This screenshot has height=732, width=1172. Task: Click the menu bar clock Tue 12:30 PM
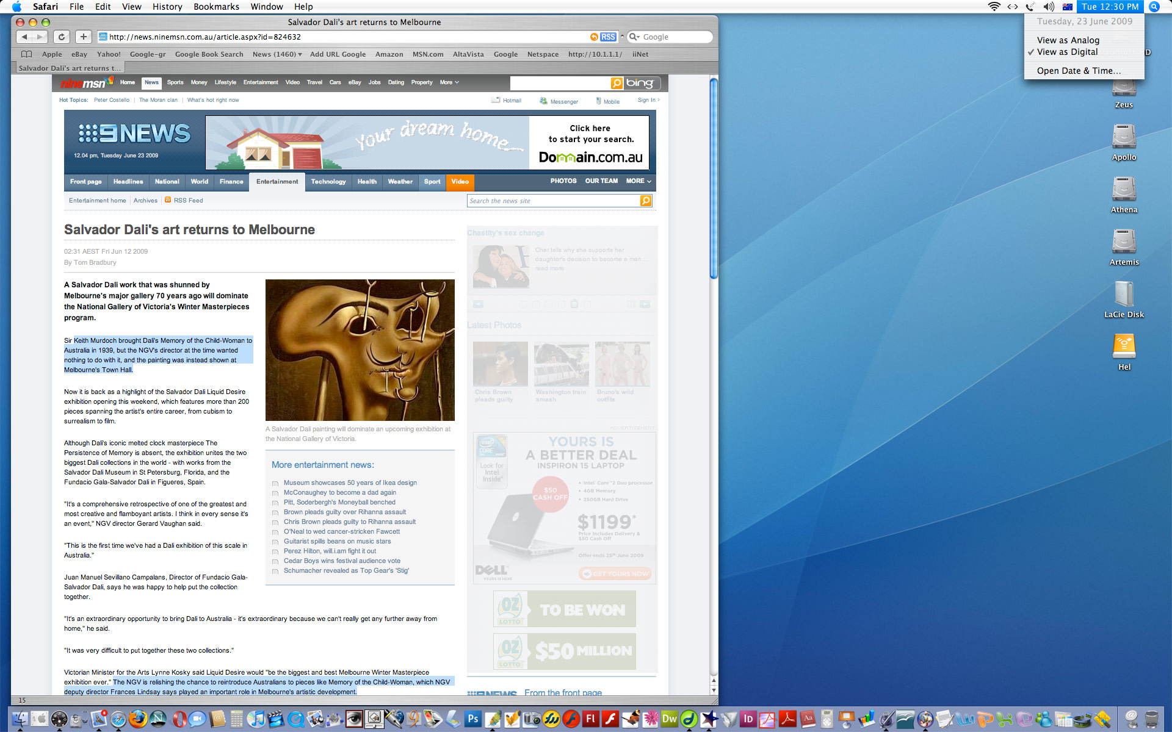pyautogui.click(x=1110, y=7)
